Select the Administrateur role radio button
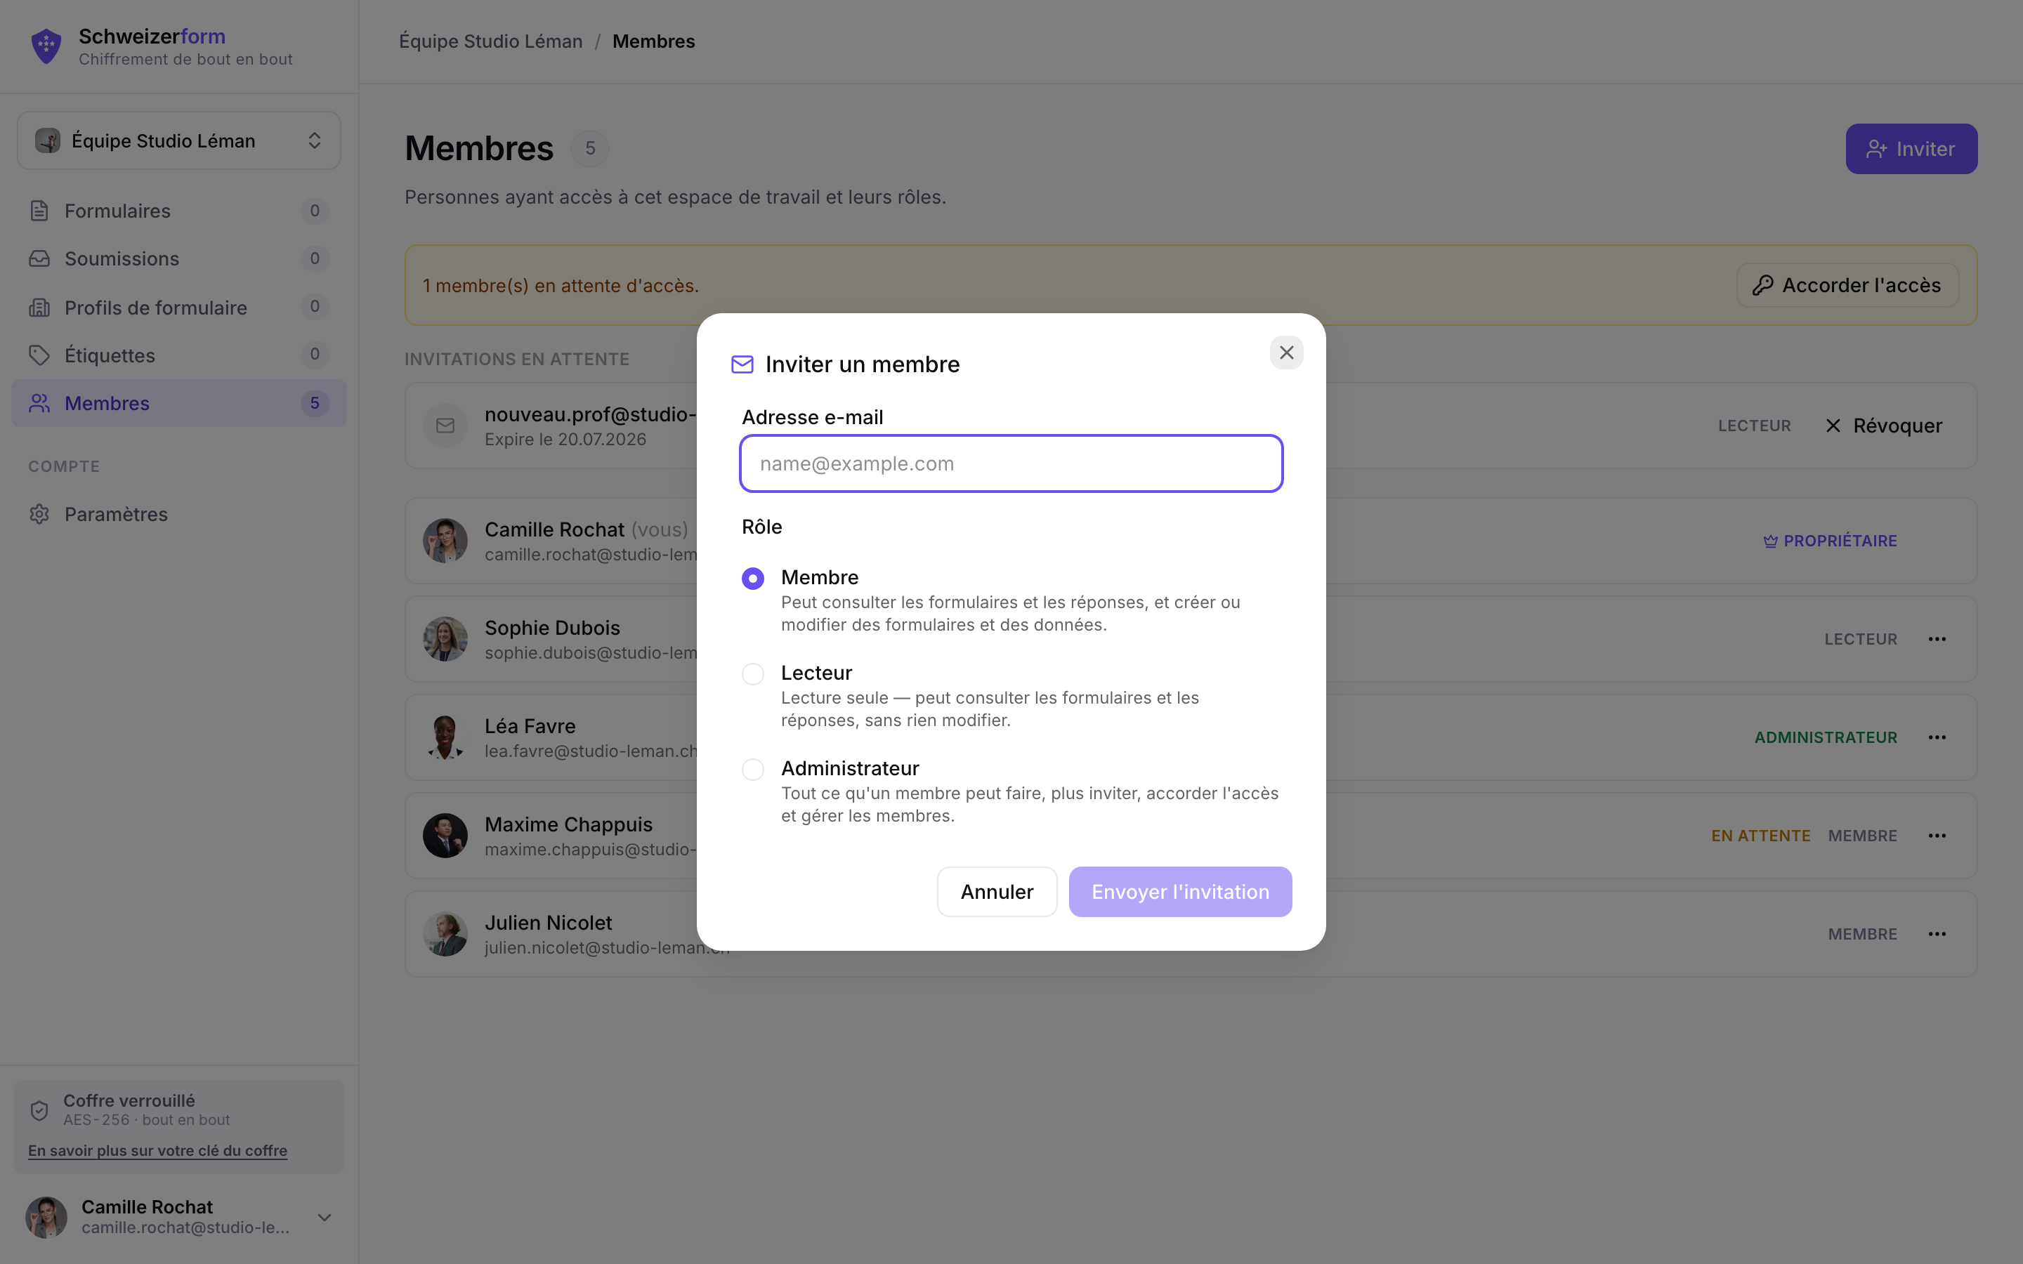Viewport: 2023px width, 1264px height. click(x=752, y=769)
